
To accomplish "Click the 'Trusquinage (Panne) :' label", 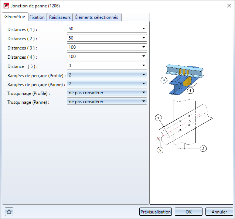I will point(28,102).
